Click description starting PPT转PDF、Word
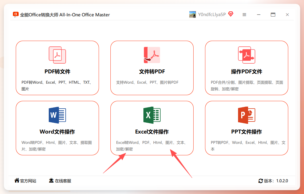 coord(248,146)
